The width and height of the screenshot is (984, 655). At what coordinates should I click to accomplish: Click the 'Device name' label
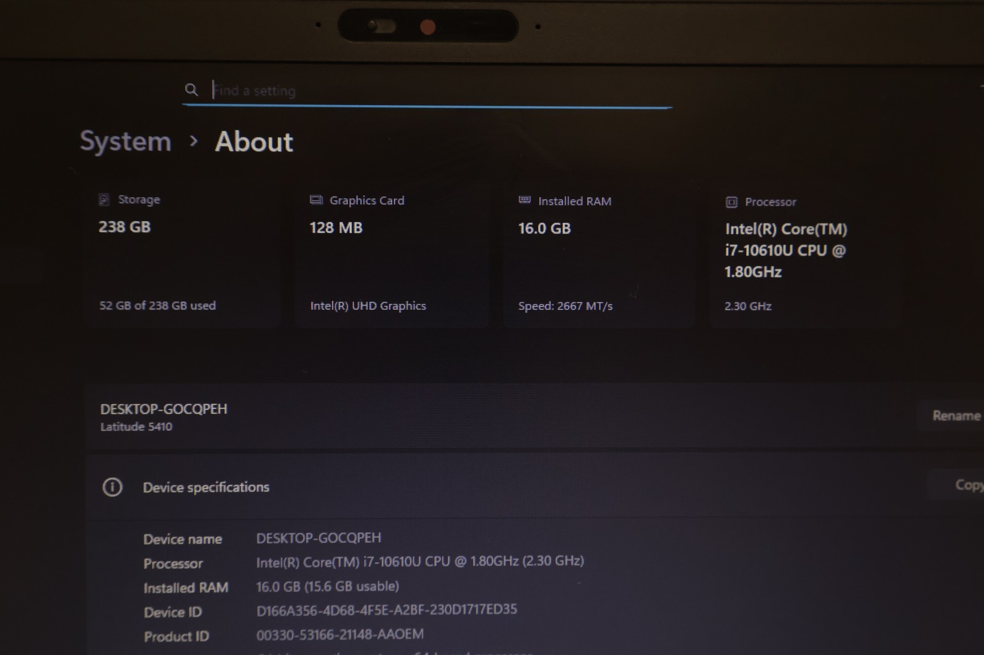tap(183, 539)
